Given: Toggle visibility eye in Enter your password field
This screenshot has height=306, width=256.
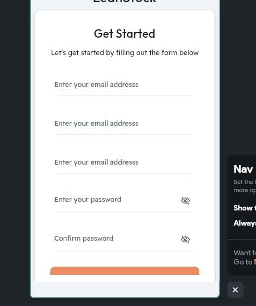Looking at the screenshot, I should [x=185, y=200].
